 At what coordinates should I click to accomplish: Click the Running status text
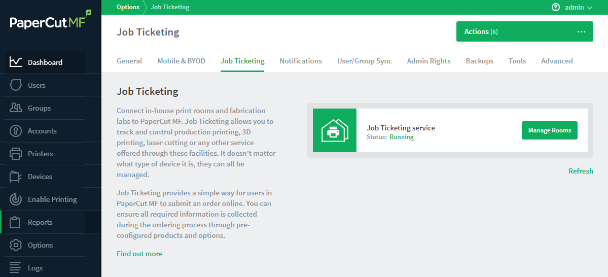pos(402,137)
